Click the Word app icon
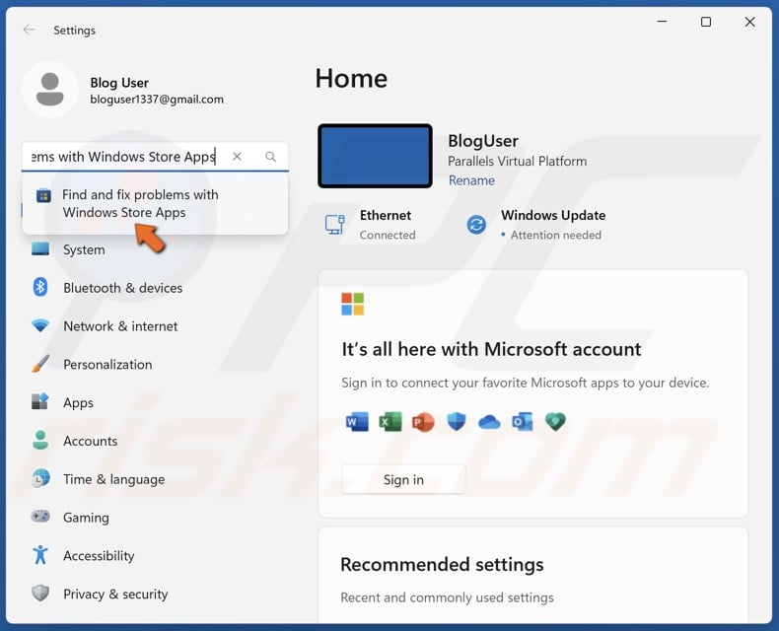779x631 pixels. [x=357, y=422]
